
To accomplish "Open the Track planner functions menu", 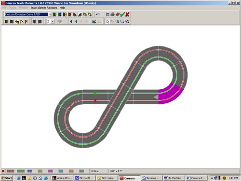I will (x=44, y=8).
